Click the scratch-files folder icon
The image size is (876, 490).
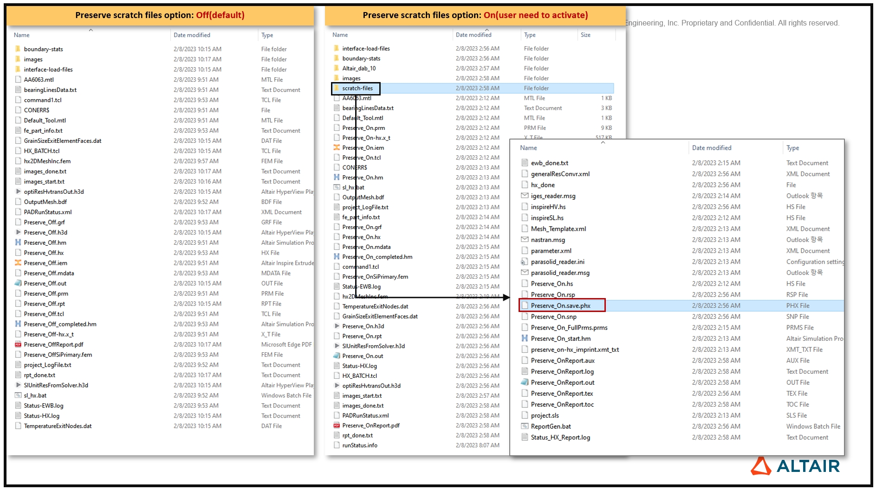(x=337, y=88)
